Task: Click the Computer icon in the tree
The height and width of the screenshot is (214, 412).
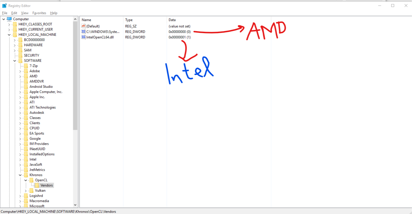Action: (9, 19)
